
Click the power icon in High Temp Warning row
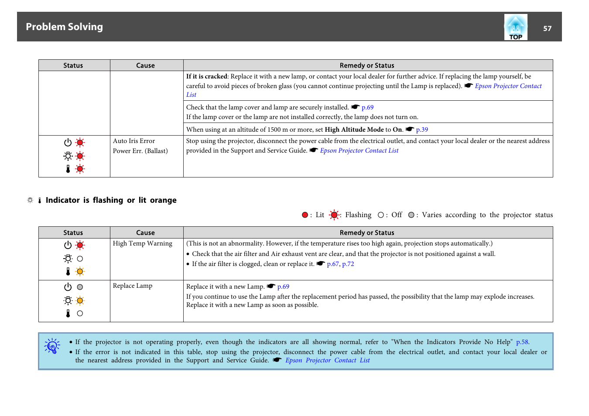tap(68, 245)
